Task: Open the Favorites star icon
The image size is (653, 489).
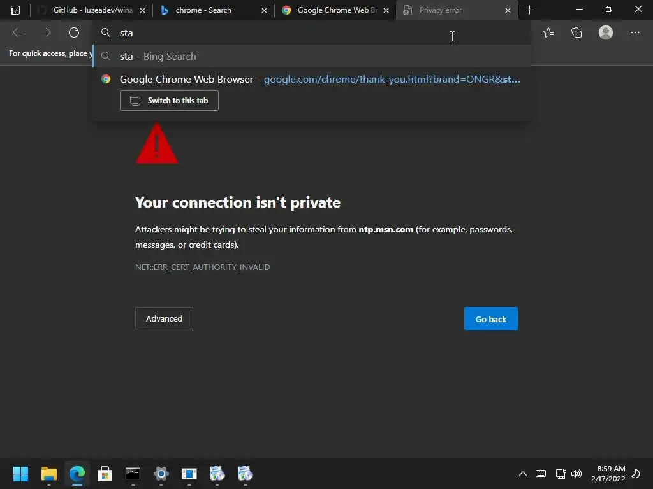Action: (548, 32)
